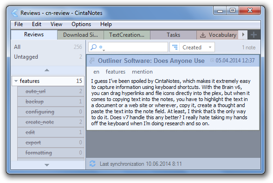Click the note body text paragraph
The image size is (273, 183).
pyautogui.click(x=171, y=102)
